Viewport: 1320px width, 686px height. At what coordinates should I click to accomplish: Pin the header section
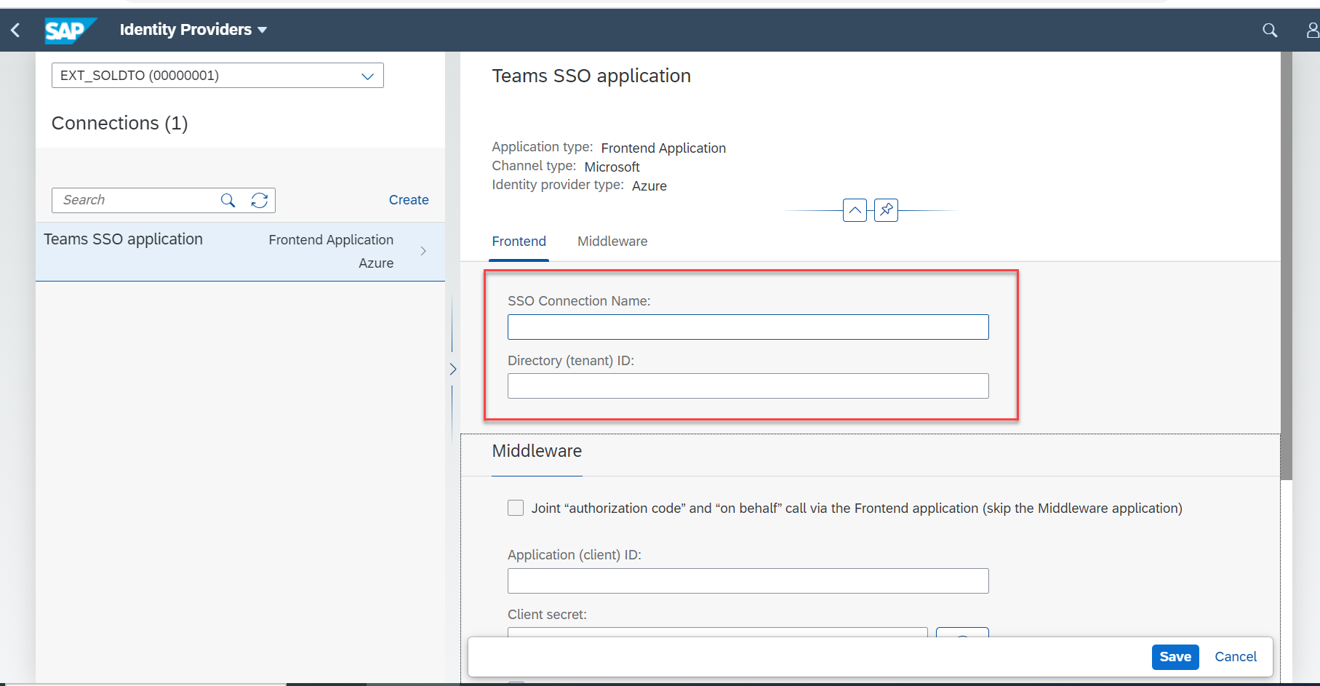tap(886, 210)
